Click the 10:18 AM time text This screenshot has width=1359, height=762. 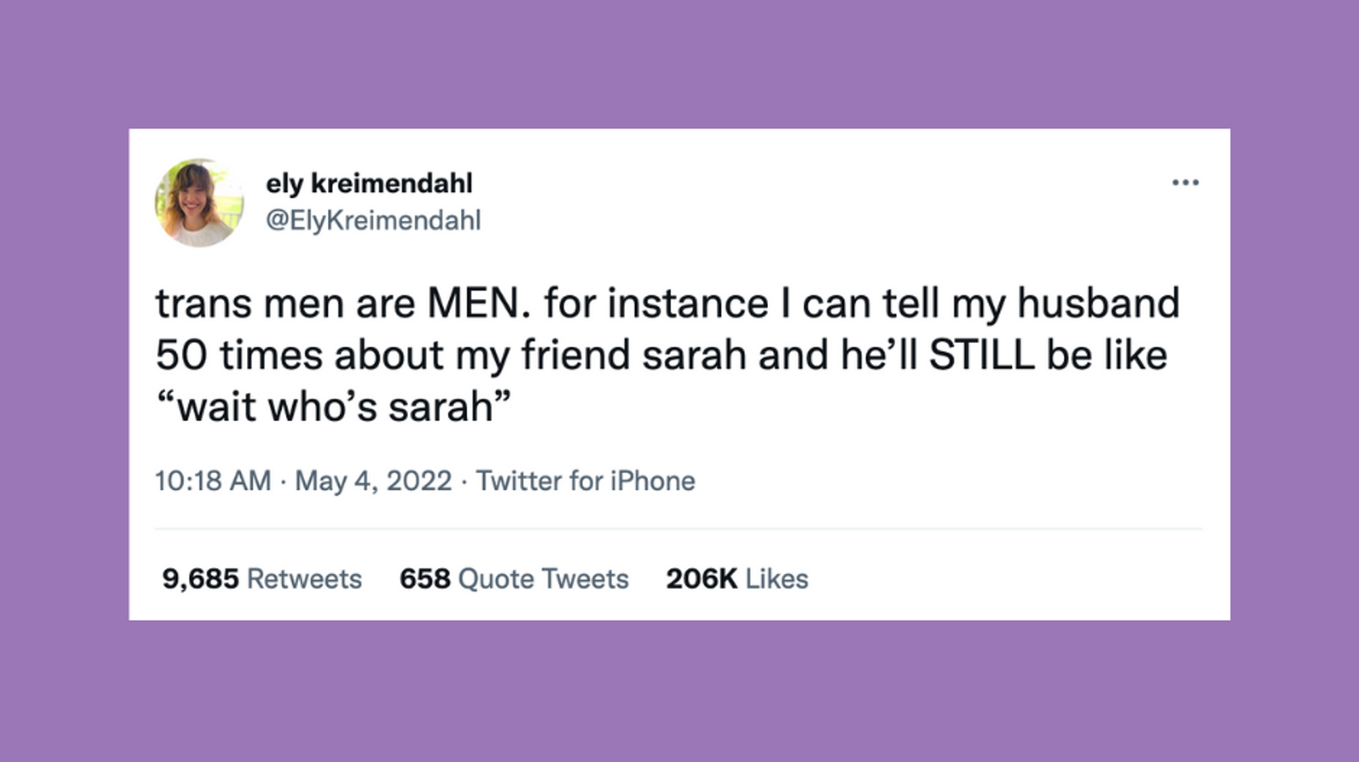click(212, 480)
